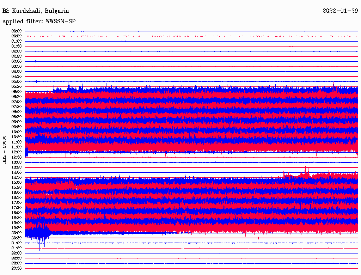
Task: Select the 18:30 time label
Action: click(x=17, y=218)
